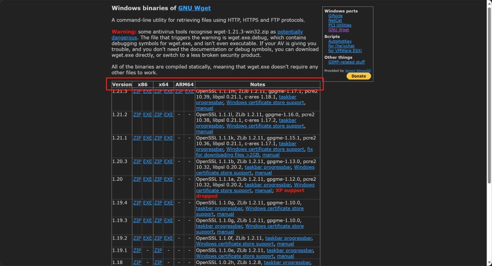
Task: Open the 'for VMWare ESXi' scripts link
Action: [x=345, y=50]
